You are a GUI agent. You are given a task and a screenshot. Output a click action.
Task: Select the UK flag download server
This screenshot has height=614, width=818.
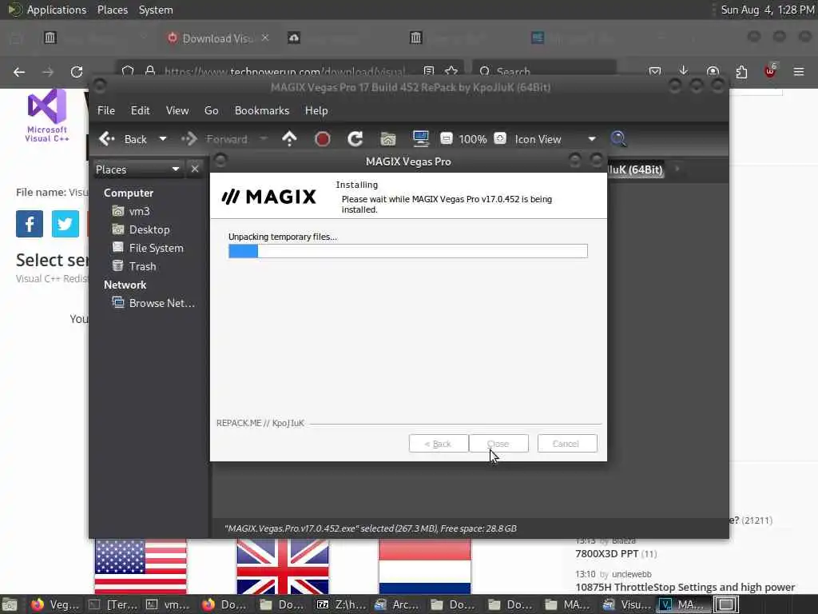pyautogui.click(x=282, y=567)
